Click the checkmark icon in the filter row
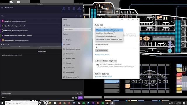187x105 pixels. pos(76,16)
